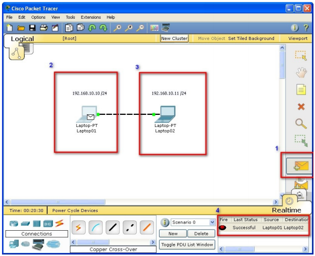This screenshot has width=315, height=256.
Task: Select the Switches device category icon
Action: click(25, 223)
